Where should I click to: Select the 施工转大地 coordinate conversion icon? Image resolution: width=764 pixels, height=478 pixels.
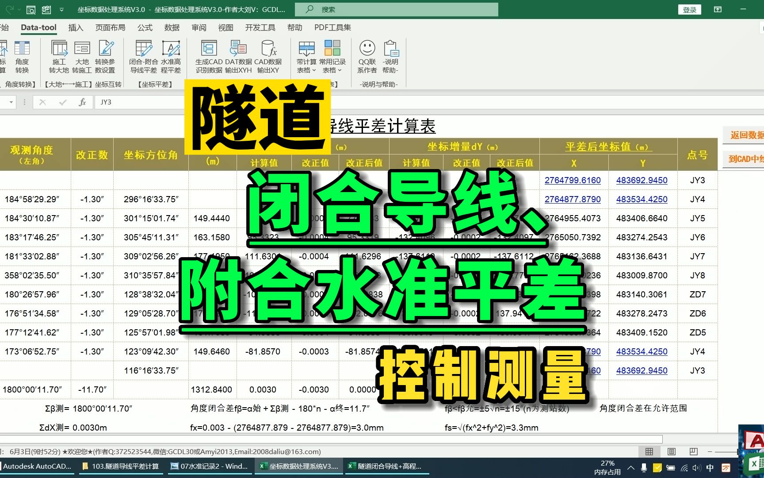point(59,57)
